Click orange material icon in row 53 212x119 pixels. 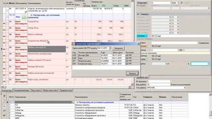point(4,81)
